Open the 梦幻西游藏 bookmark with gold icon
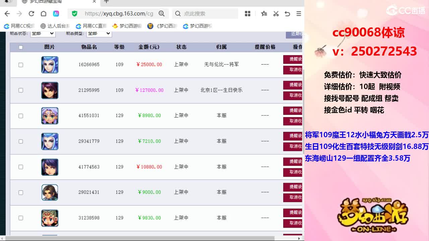Screen dimensions: 429x241 [x=127, y=26]
